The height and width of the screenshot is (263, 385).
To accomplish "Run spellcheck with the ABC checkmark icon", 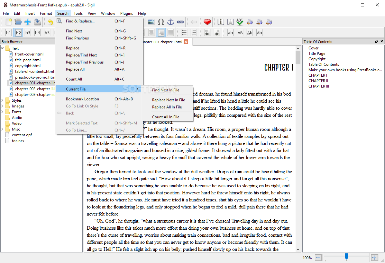I will pyautogui.click(x=240, y=22).
